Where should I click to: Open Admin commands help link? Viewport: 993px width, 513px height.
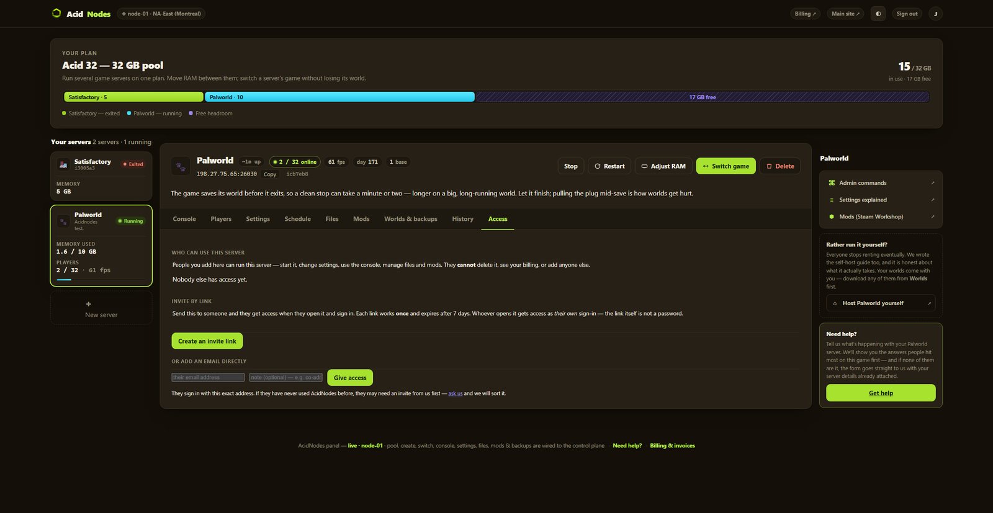881,183
